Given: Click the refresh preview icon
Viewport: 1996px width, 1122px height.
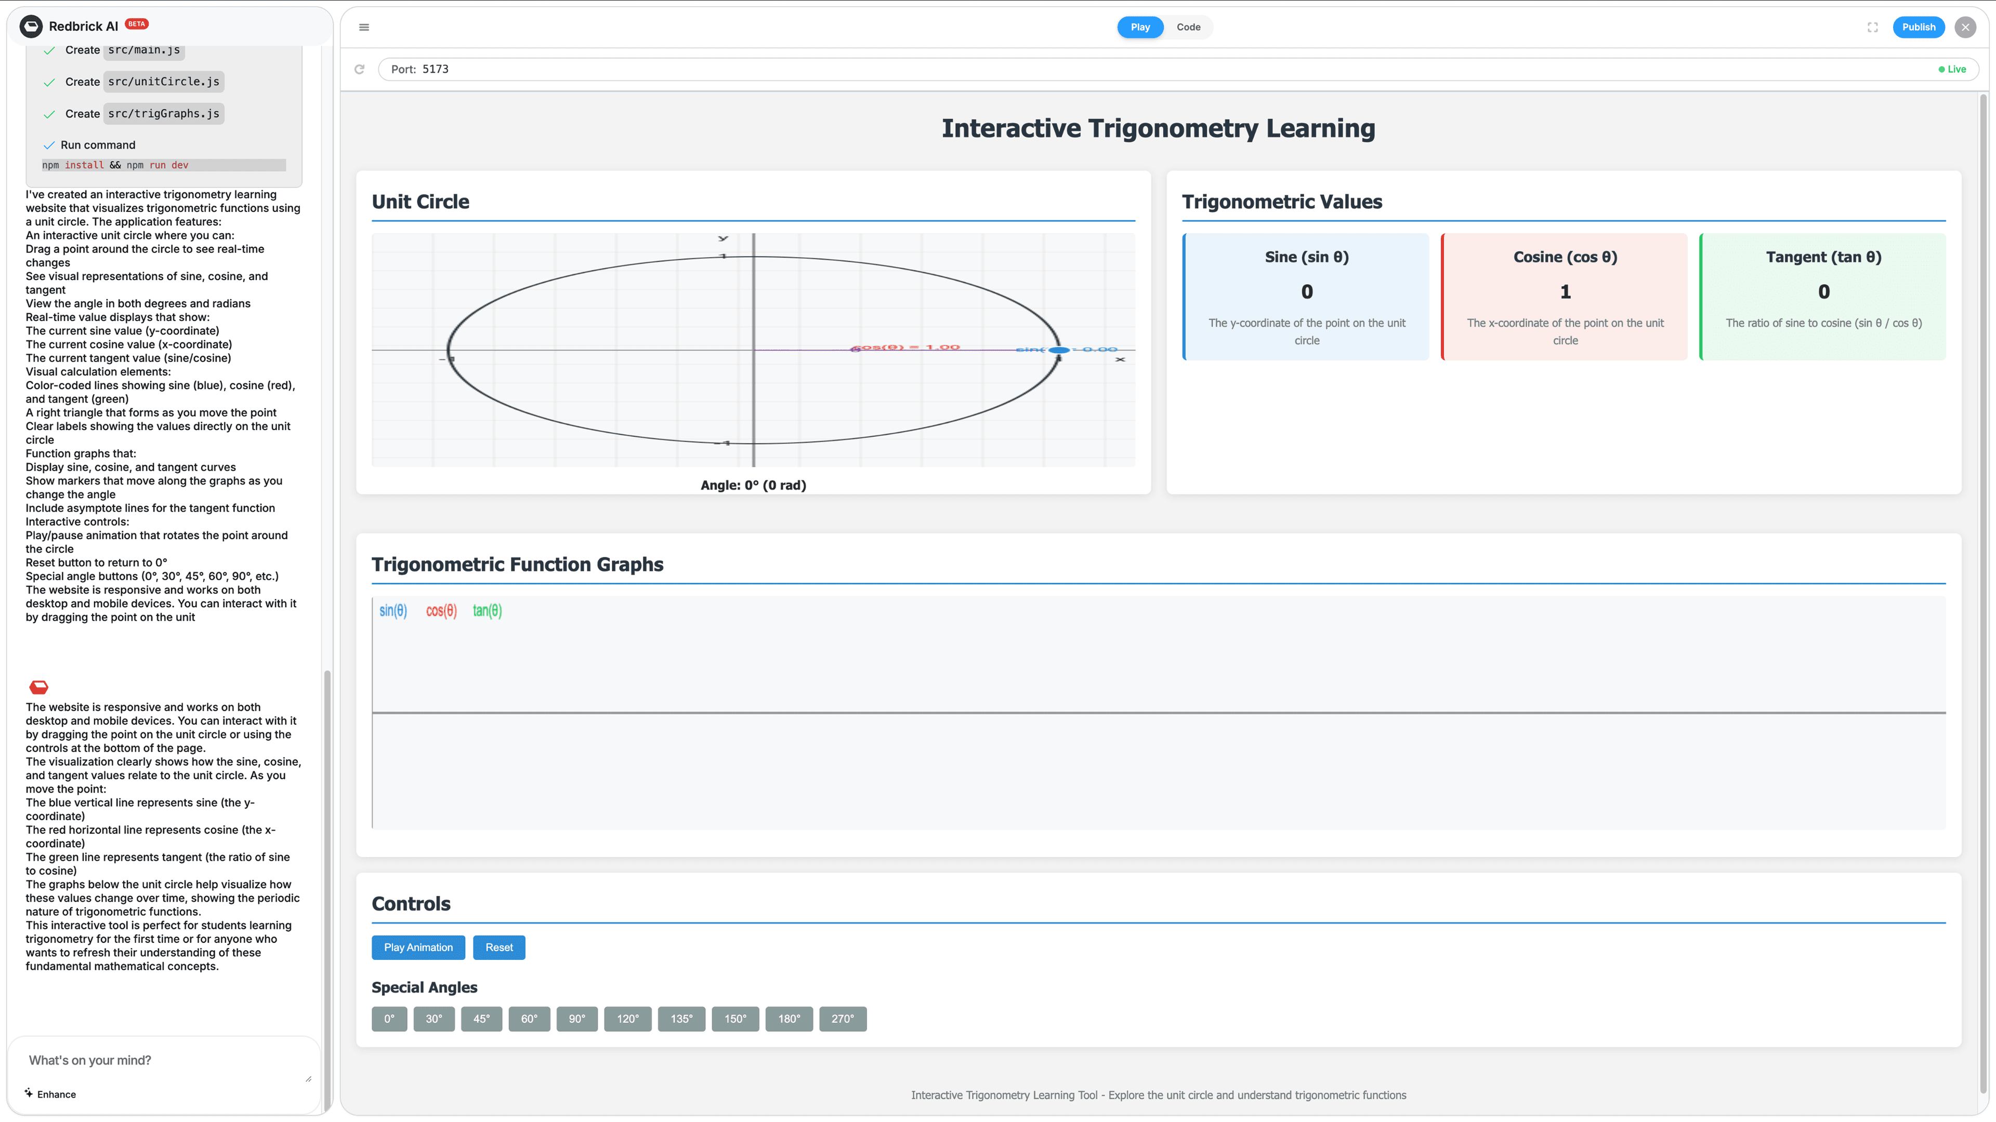Looking at the screenshot, I should (360, 69).
